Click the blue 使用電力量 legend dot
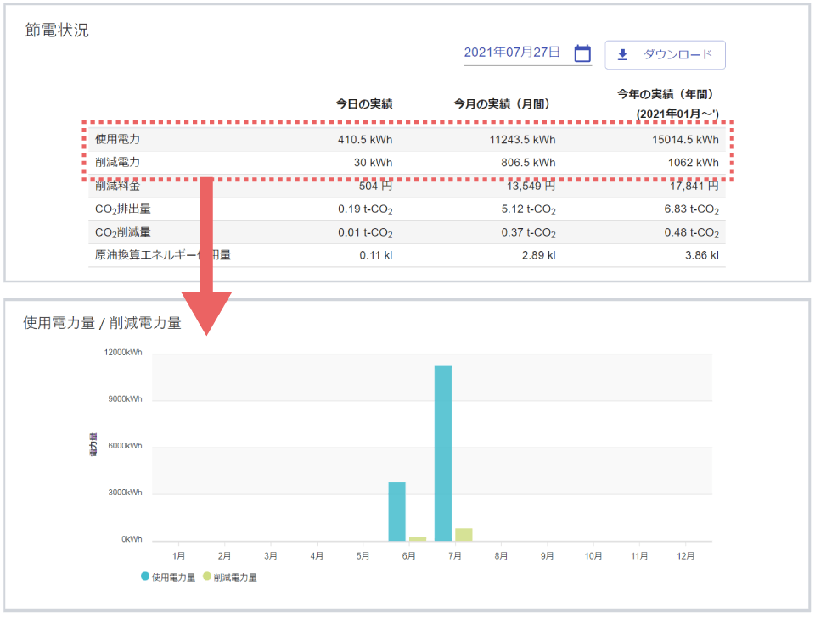This screenshot has height=618, width=815. [145, 577]
